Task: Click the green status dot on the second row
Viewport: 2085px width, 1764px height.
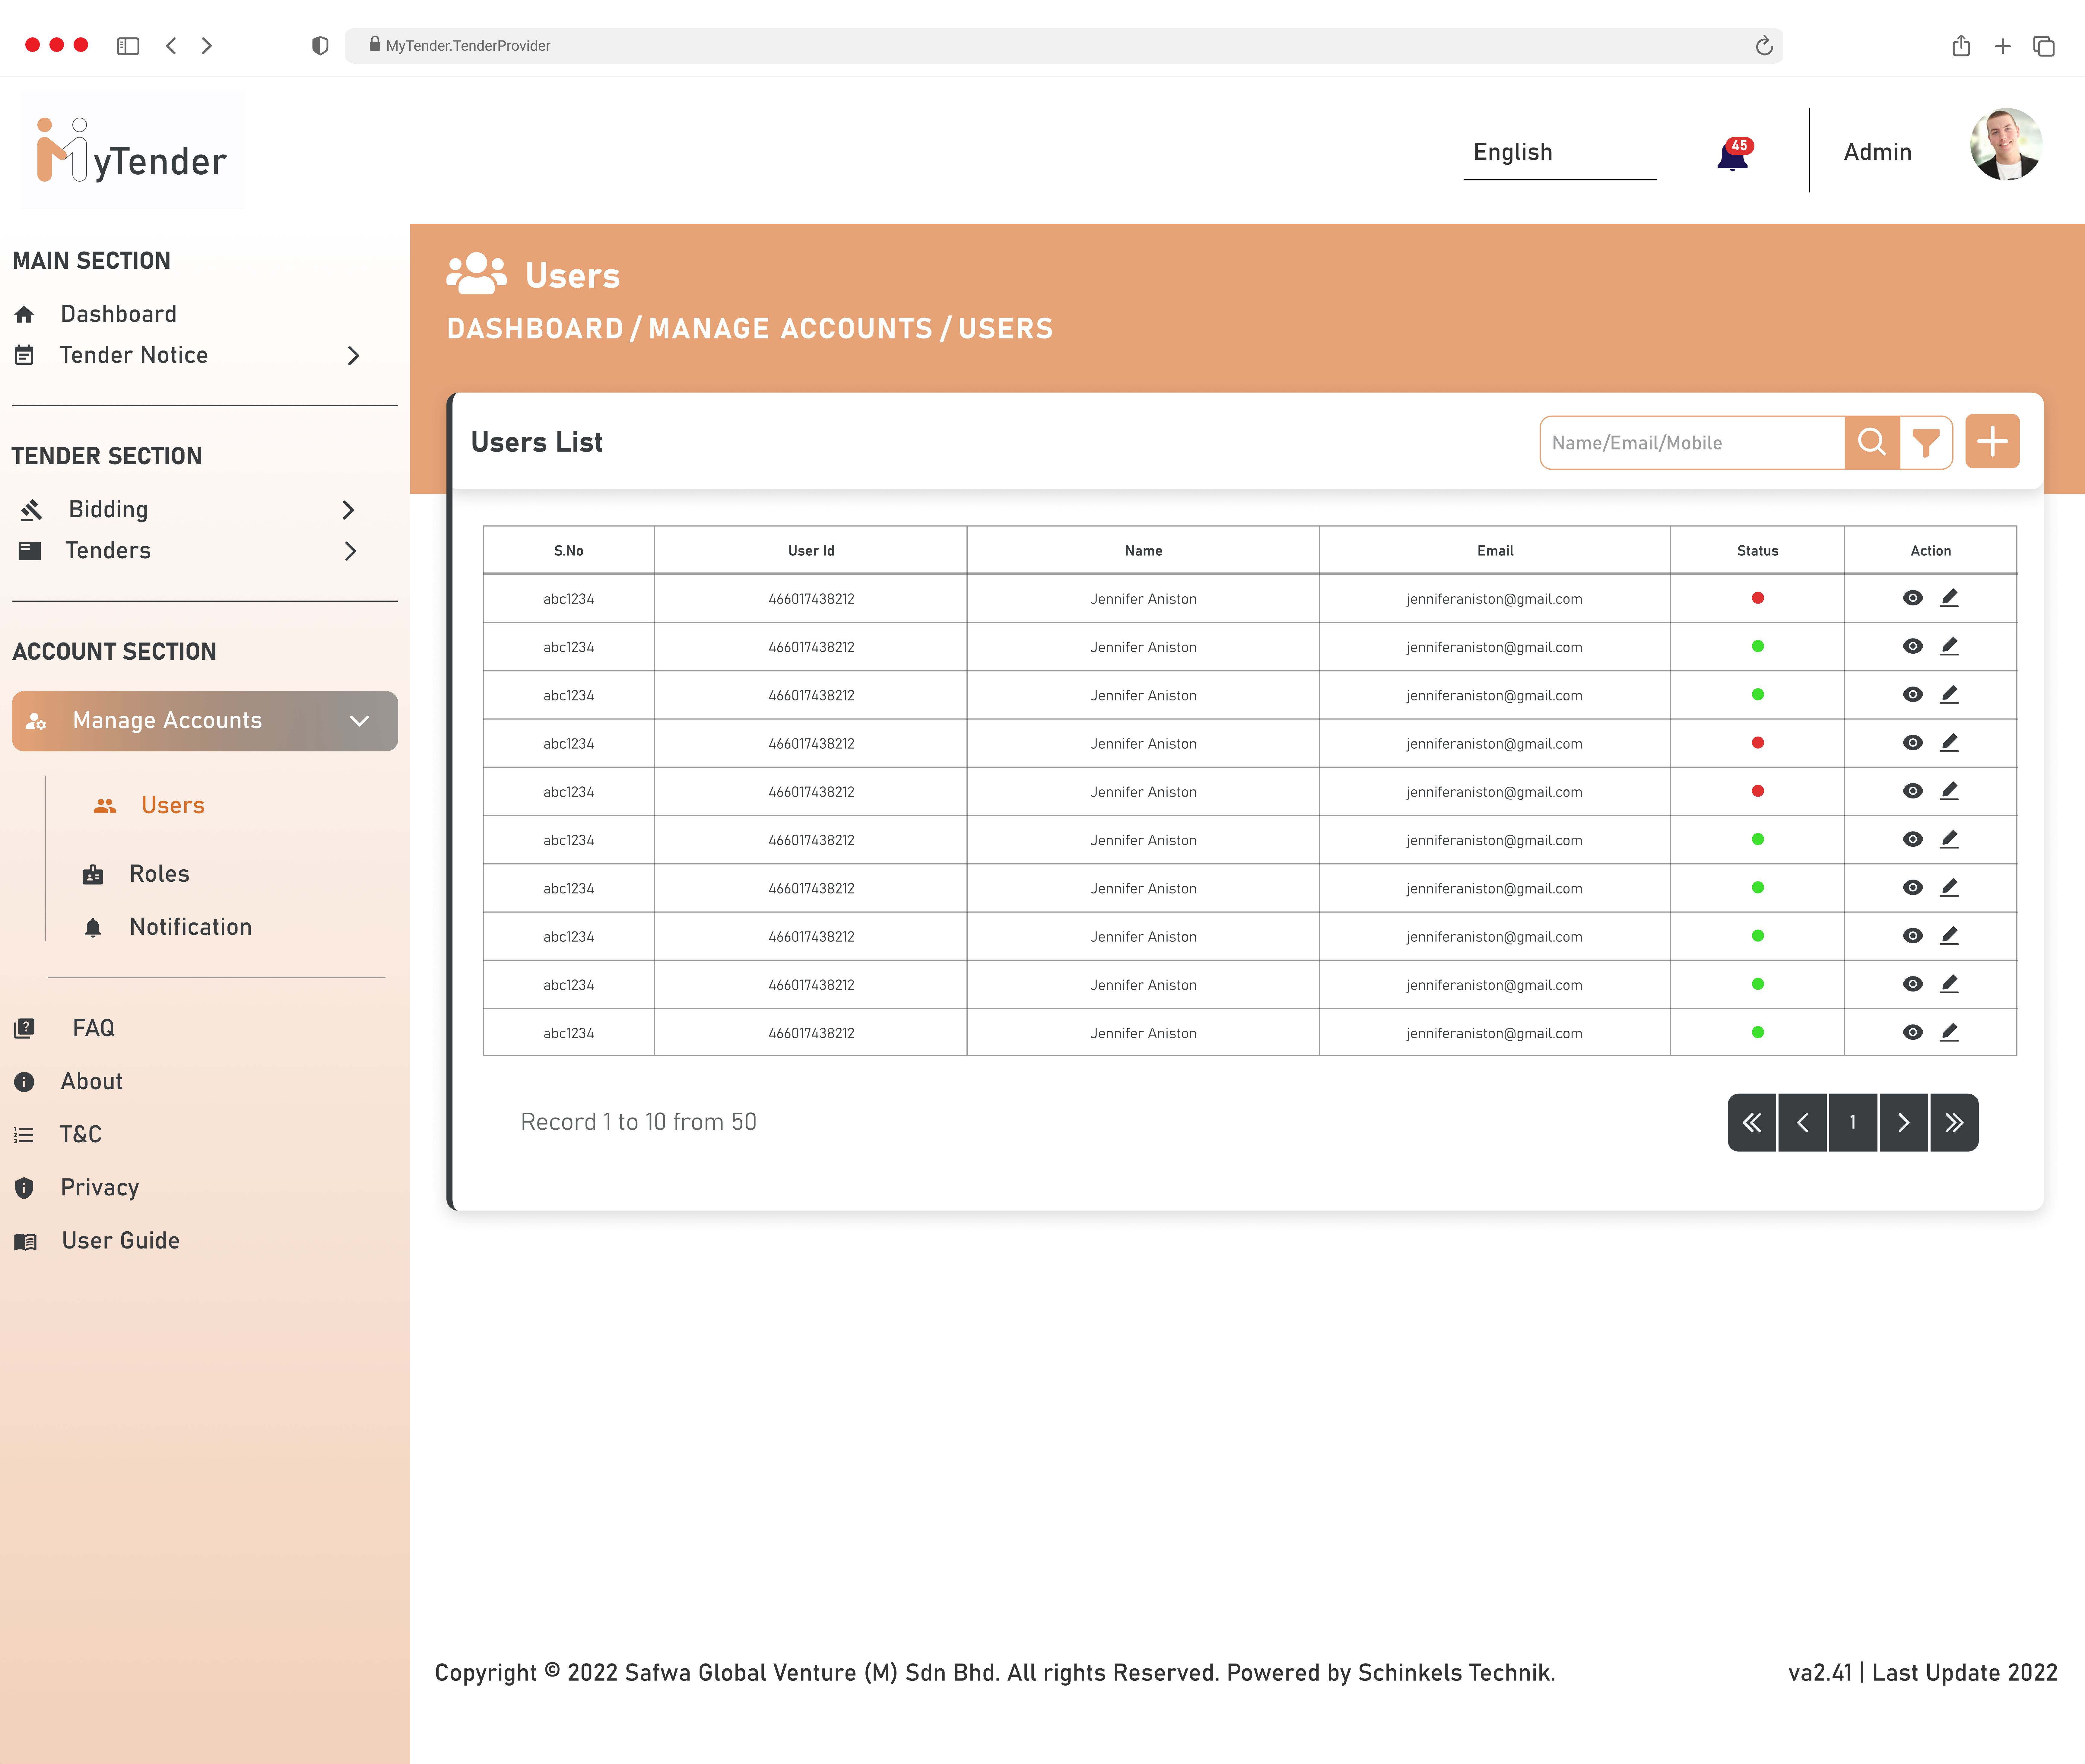Action: click(x=1757, y=646)
